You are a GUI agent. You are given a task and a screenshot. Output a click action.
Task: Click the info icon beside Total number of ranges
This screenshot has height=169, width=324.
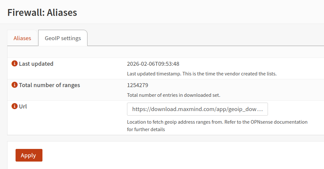coord(14,85)
